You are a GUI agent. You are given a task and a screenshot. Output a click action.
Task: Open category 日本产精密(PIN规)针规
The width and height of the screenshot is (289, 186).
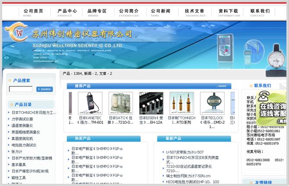point(30,171)
